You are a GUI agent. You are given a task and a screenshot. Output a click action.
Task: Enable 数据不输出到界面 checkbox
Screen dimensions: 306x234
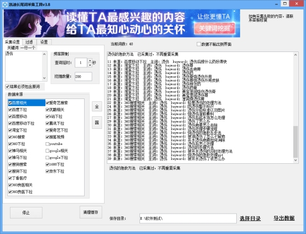click(x=199, y=44)
